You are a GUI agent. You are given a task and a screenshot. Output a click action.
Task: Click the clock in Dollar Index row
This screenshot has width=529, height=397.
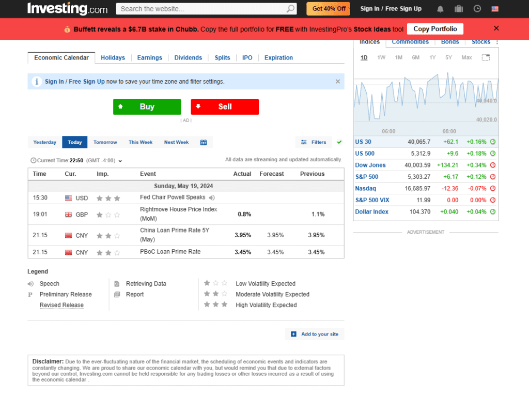click(x=492, y=211)
